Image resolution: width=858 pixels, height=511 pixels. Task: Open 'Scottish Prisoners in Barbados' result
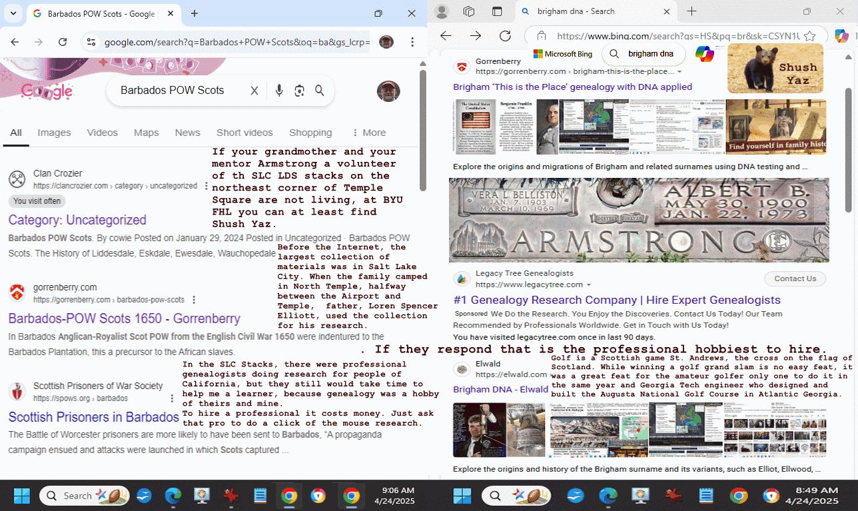point(93,417)
